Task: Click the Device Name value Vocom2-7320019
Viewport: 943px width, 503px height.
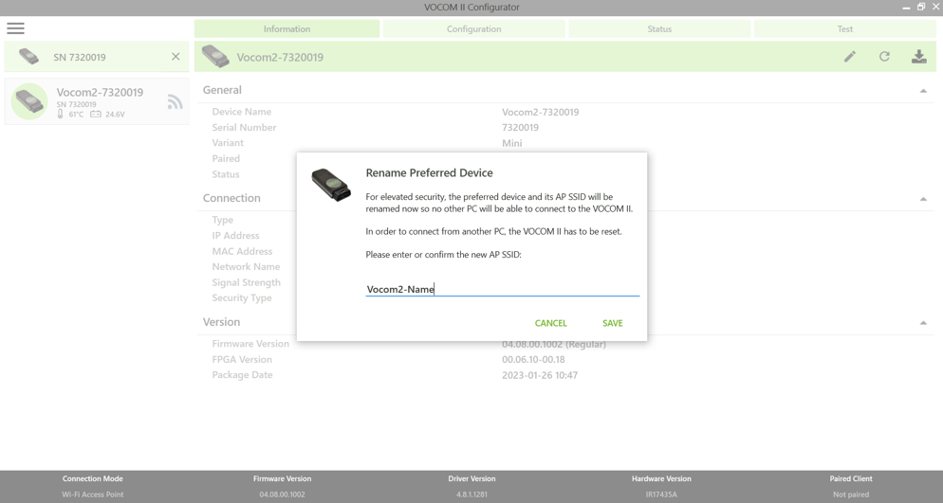Action: 540,112
